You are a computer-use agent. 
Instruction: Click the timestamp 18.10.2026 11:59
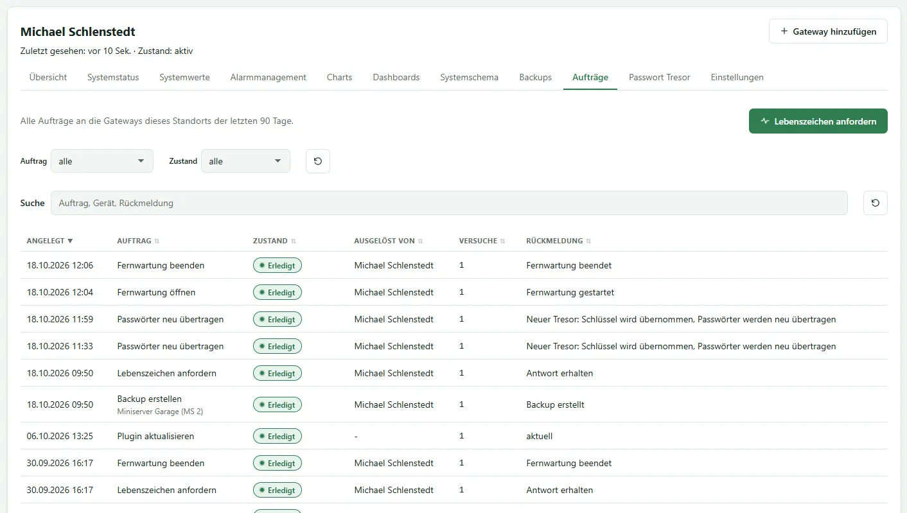click(60, 319)
